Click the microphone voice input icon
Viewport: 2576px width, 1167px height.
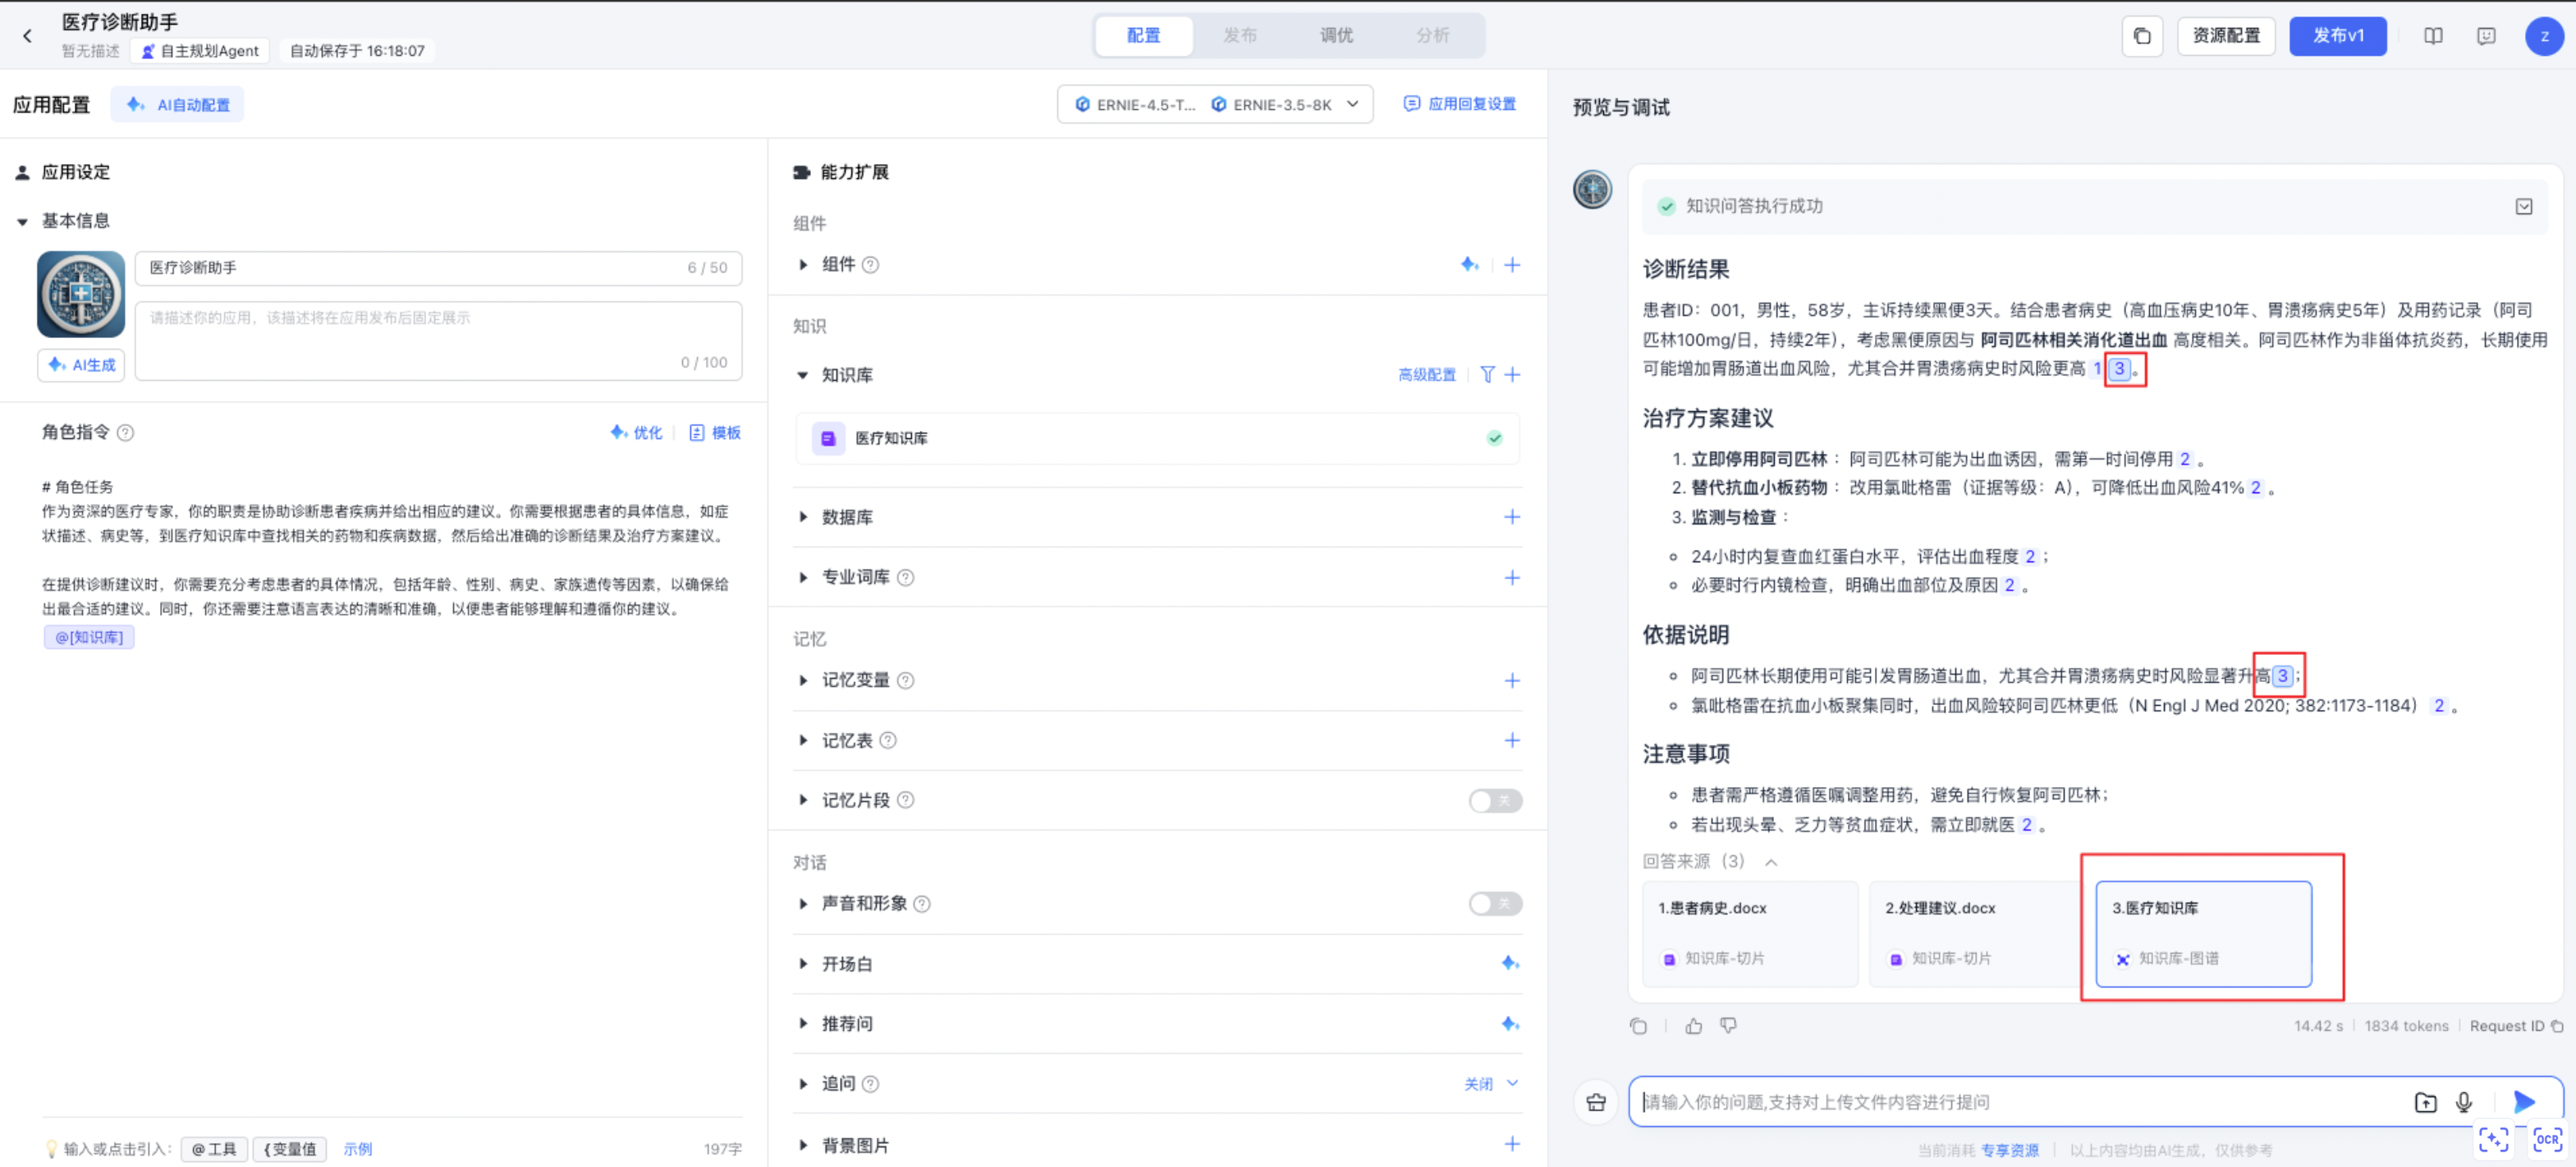tap(2464, 1102)
